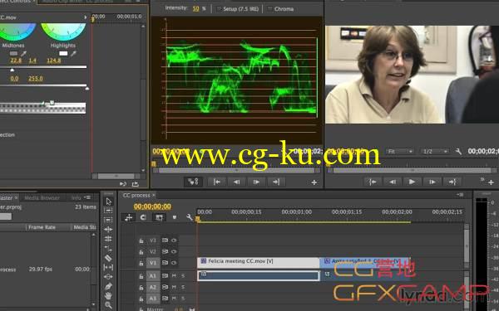Hide track V2 with eye toggle
Image resolution: width=499 pixels, height=311 pixels.
[174, 251]
